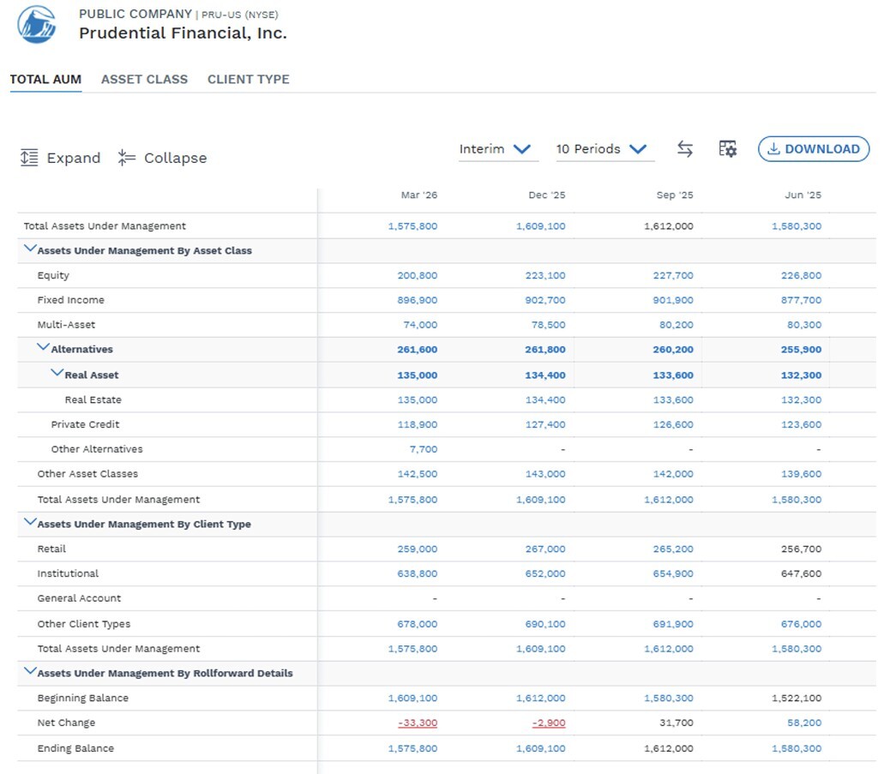884x774 pixels.
Task: Select the Other Alternatives row label
Action: tap(97, 449)
